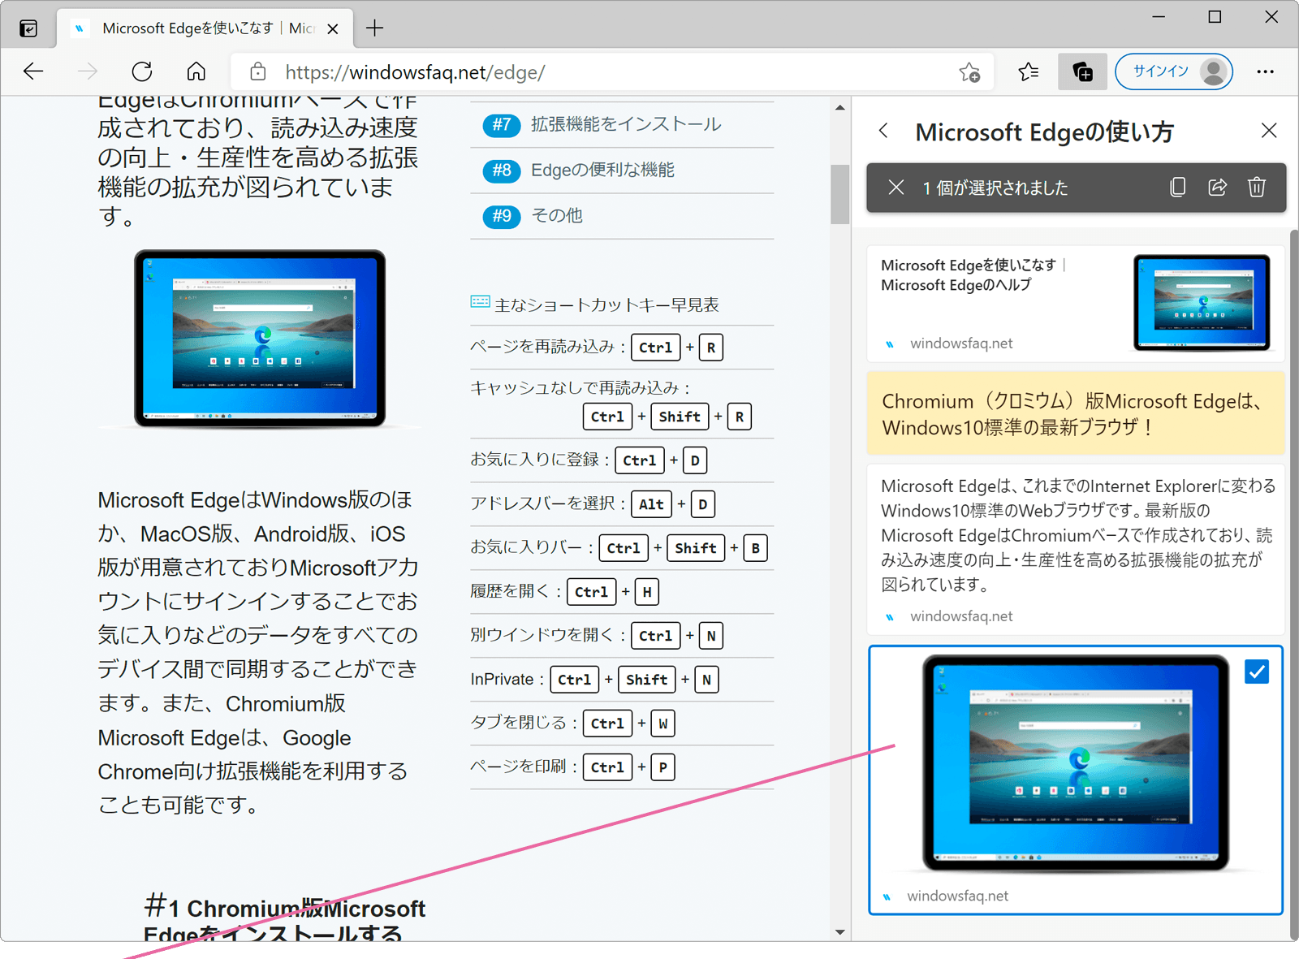Open a new tab with plus button
1299x959 pixels.
click(x=374, y=28)
